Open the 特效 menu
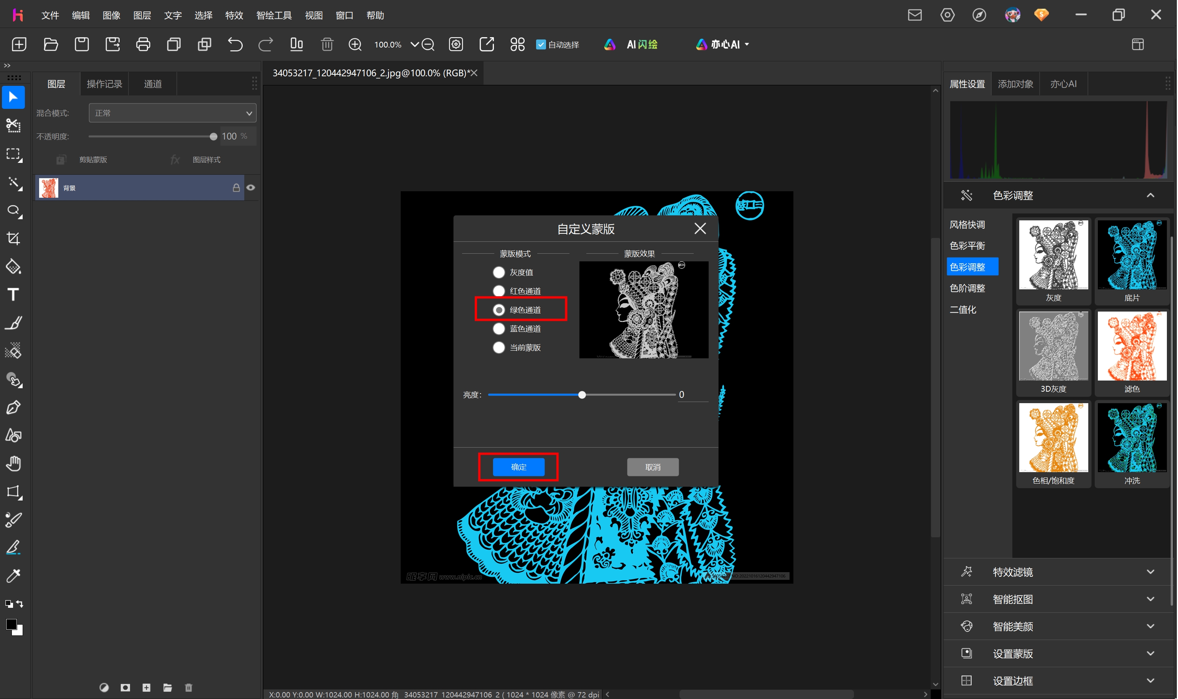This screenshot has width=1178, height=699. pyautogui.click(x=234, y=15)
